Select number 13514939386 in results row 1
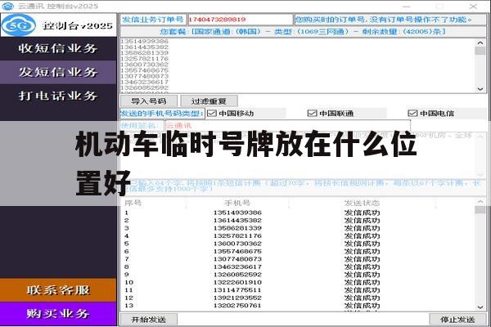 point(237,213)
